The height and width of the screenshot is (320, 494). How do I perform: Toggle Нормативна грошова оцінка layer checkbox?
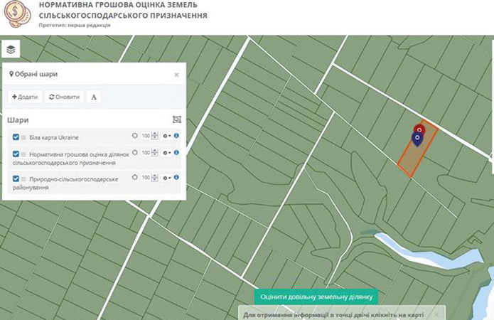[x=16, y=154]
